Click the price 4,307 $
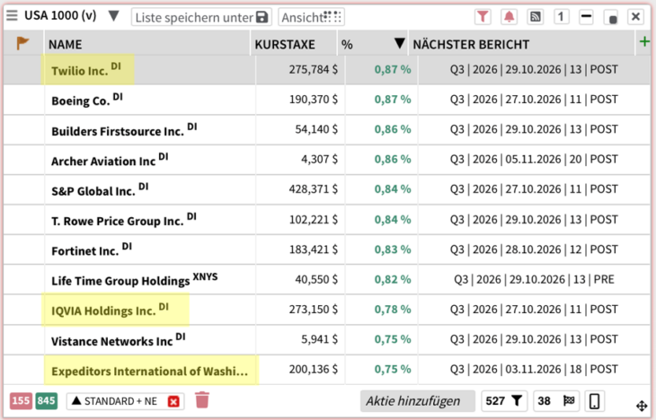Screen dimensions: 656x420 click(x=320, y=159)
